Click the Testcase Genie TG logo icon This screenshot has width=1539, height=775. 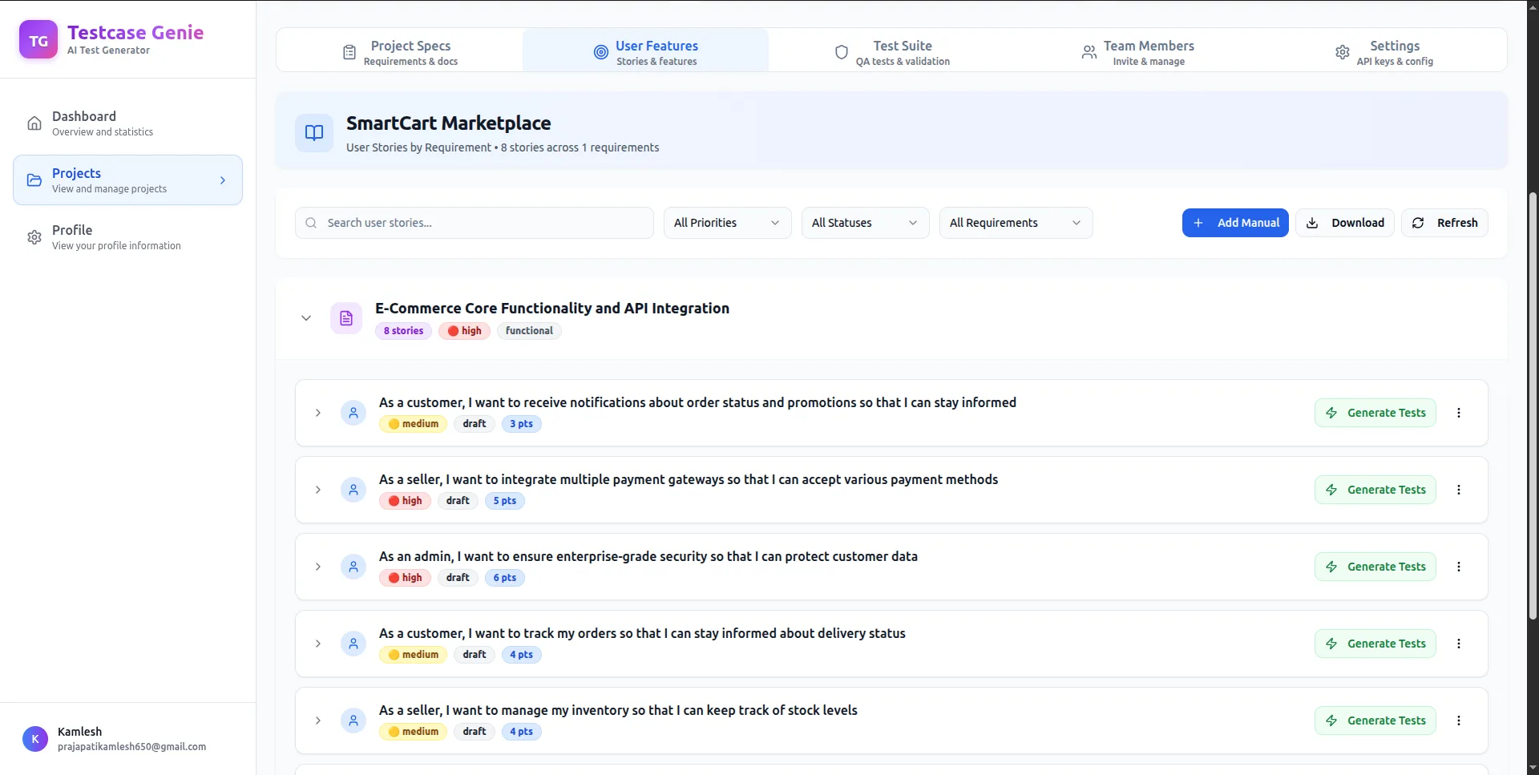click(38, 40)
